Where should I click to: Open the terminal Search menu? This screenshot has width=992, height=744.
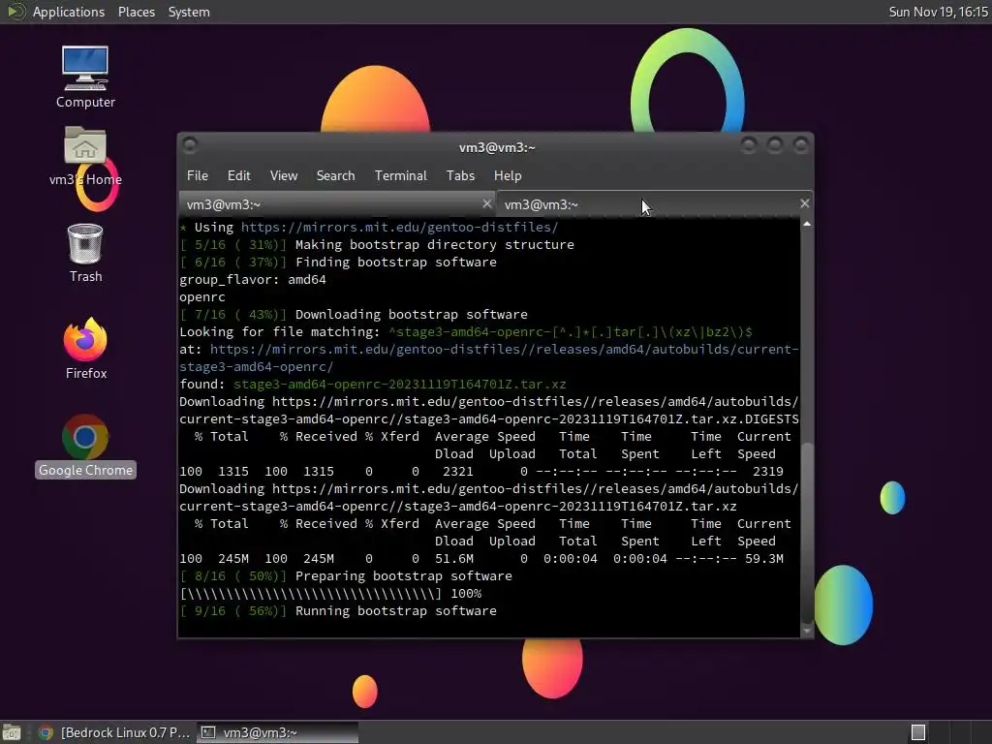click(335, 176)
